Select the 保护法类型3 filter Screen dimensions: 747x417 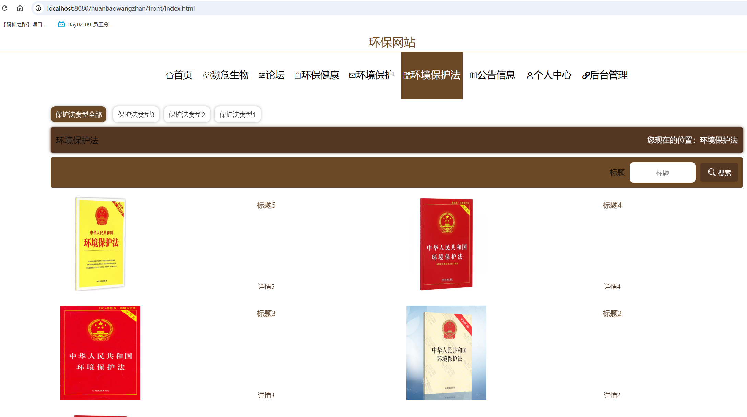point(136,115)
